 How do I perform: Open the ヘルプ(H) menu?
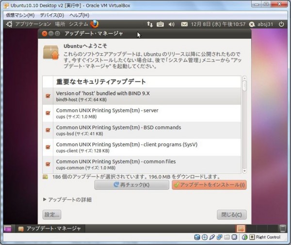pos(79,15)
